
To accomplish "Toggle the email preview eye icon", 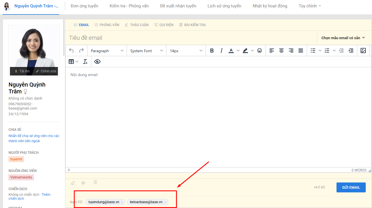I will (97, 62).
